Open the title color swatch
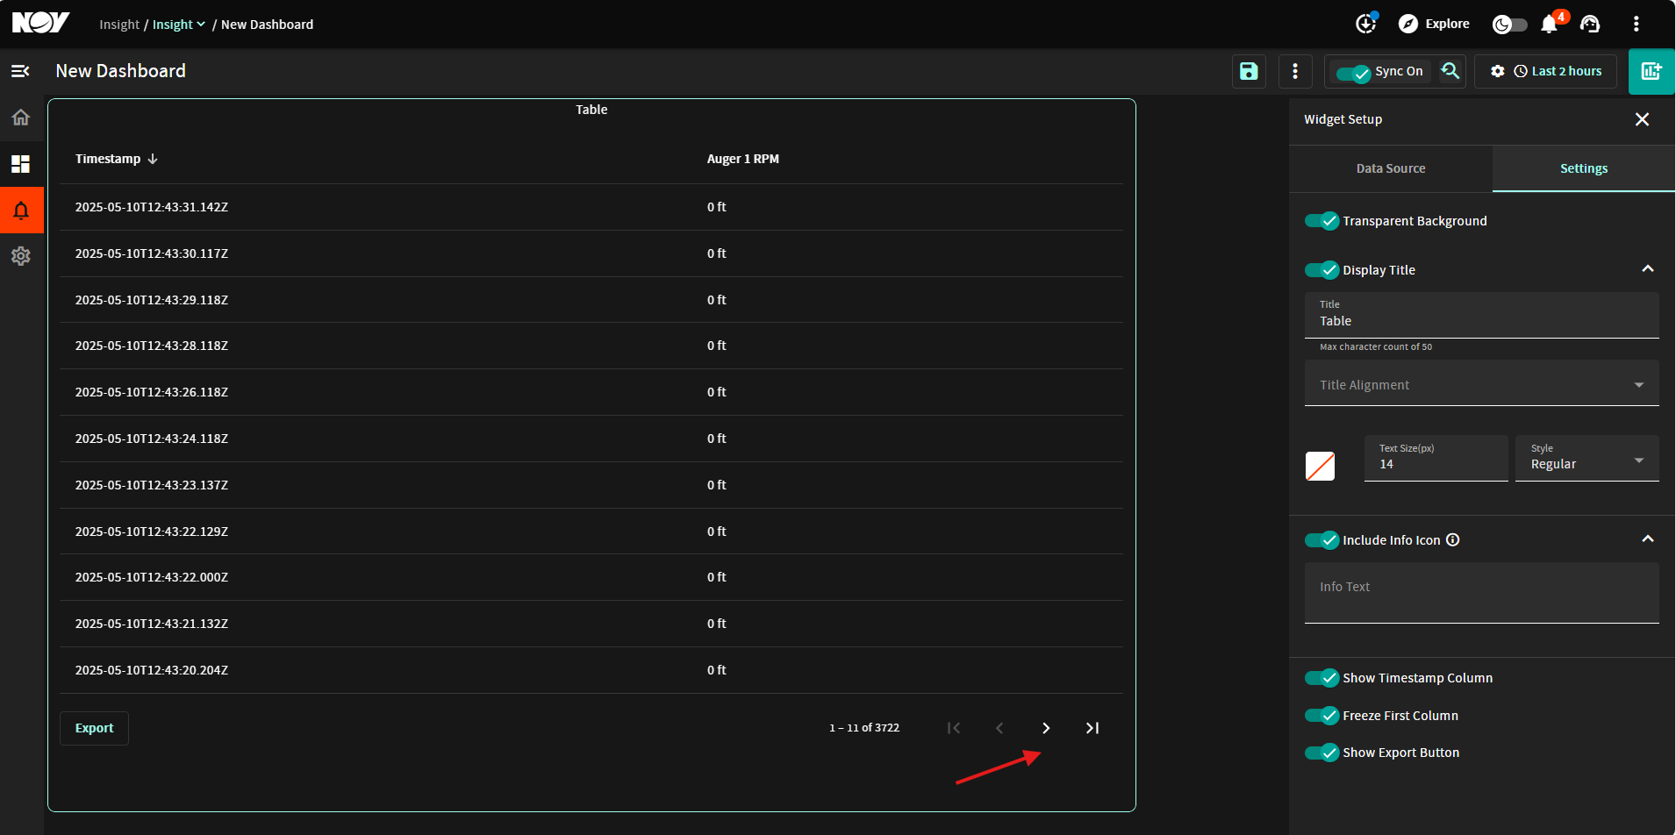 [1320, 466]
